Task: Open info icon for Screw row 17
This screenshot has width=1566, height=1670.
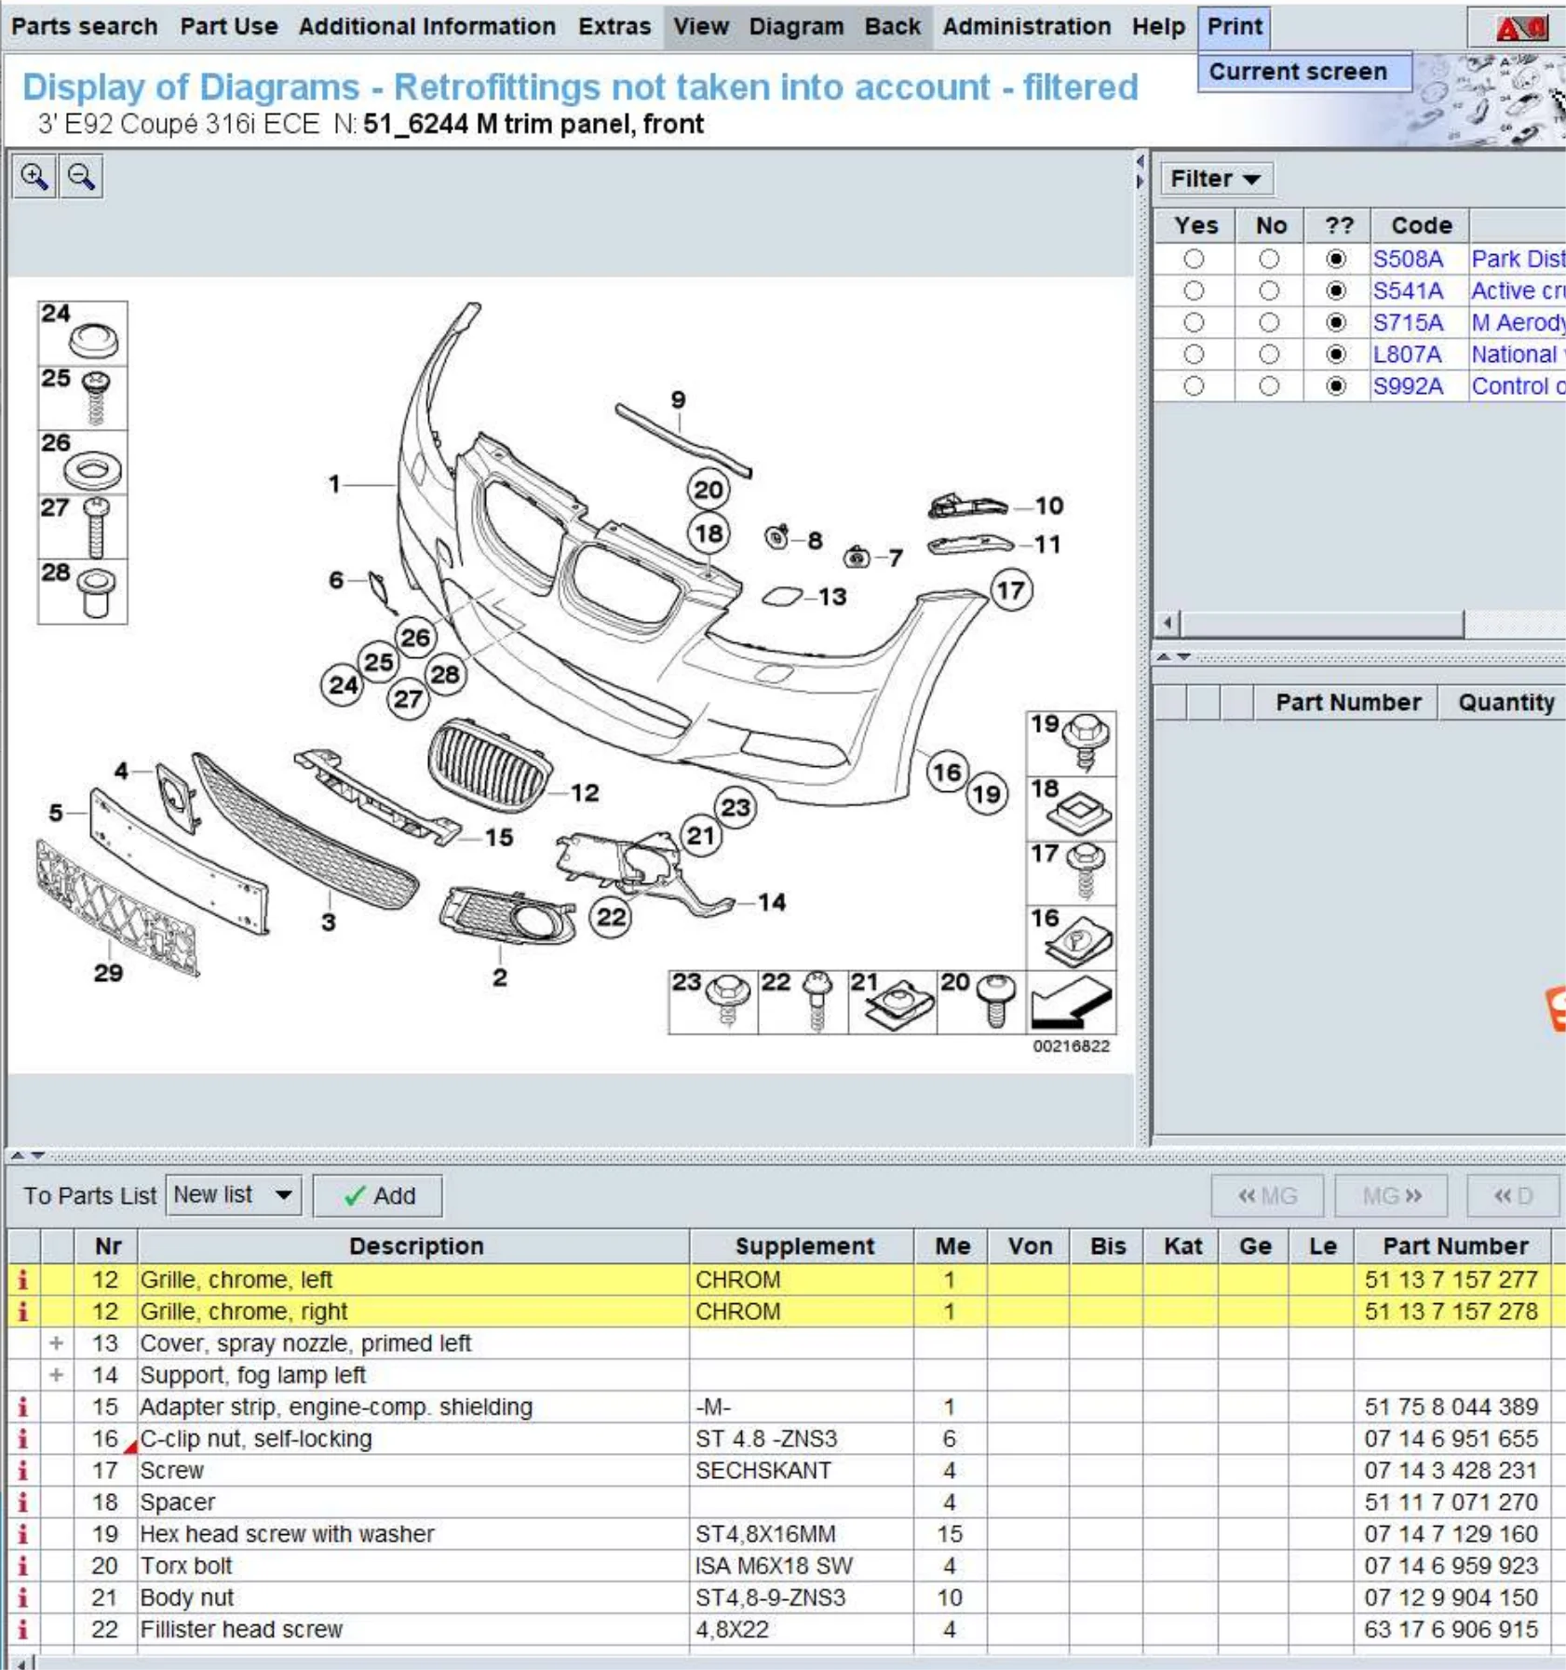Action: [x=23, y=1471]
